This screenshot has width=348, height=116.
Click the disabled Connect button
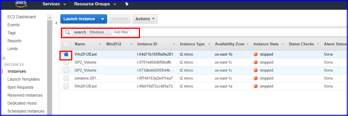(x=120, y=19)
